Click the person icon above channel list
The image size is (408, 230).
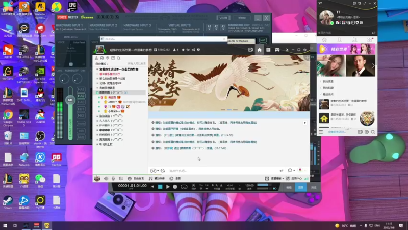[x=96, y=58]
